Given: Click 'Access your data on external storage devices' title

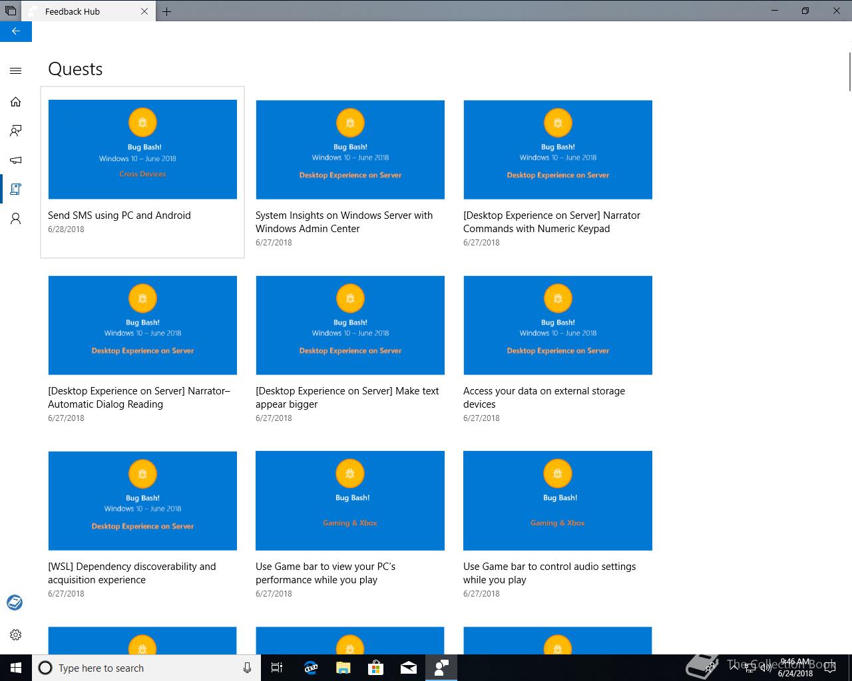Looking at the screenshot, I should [x=544, y=398].
